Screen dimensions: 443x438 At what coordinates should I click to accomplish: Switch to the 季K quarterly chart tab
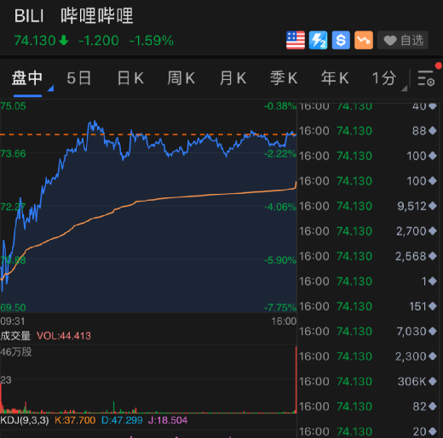284,77
